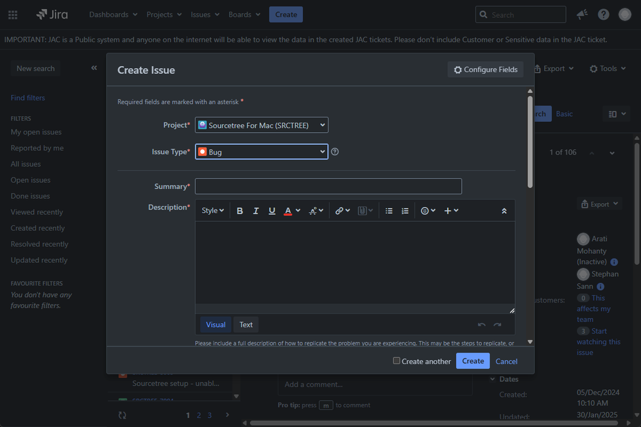Screen dimensions: 641x427
Task: Open the insert more plus menu
Action: click(451, 211)
